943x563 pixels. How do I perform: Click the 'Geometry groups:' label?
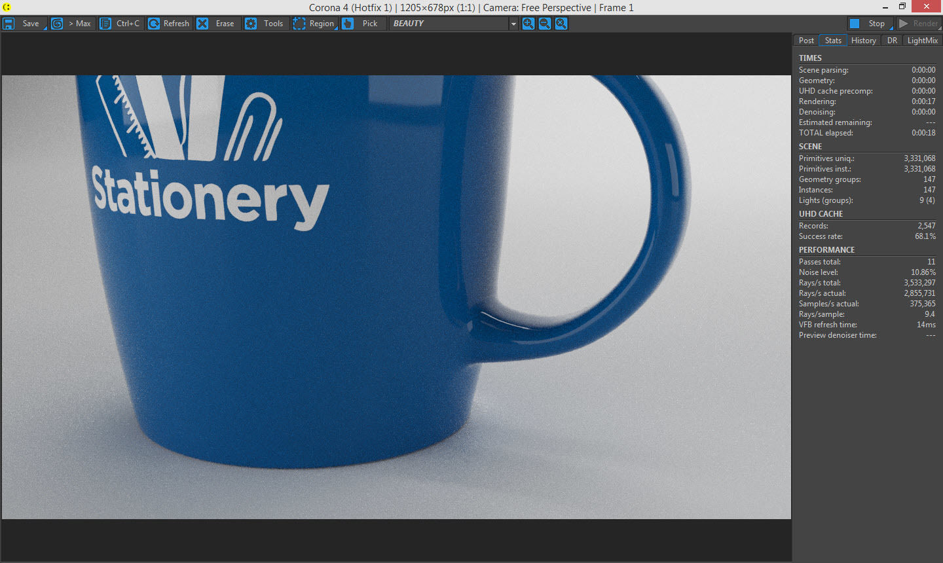click(x=830, y=179)
